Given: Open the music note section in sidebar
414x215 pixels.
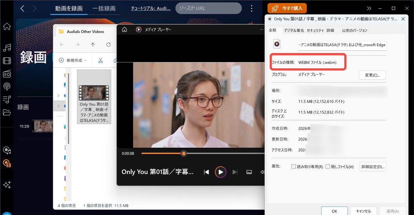Looking at the screenshot, I should [x=6, y=48].
